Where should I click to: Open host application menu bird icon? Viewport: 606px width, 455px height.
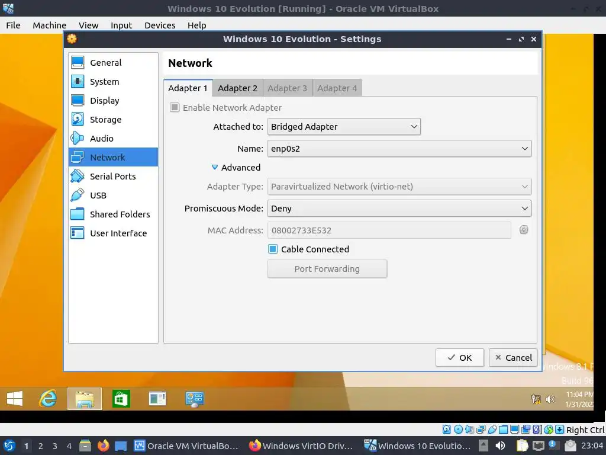9,446
